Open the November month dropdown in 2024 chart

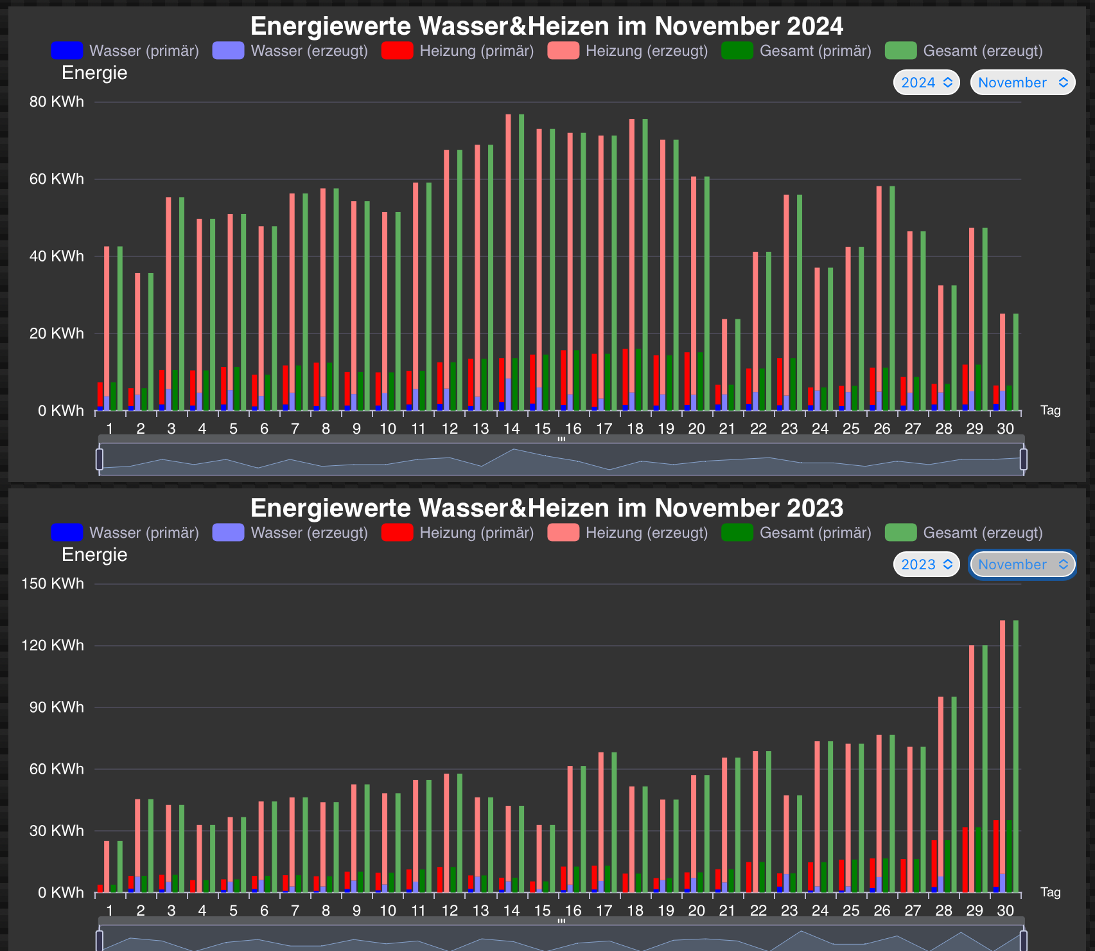[1022, 82]
